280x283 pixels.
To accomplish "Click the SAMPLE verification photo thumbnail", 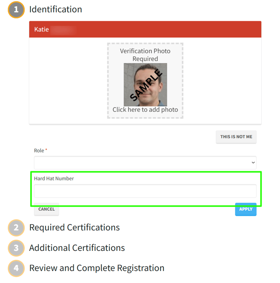I will point(145,84).
